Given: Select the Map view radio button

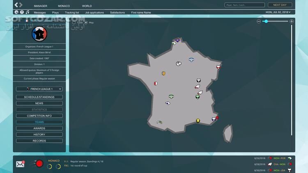Looking at the screenshot, I should point(86,22).
